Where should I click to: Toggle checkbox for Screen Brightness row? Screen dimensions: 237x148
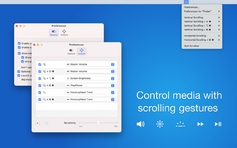[x=40, y=79]
